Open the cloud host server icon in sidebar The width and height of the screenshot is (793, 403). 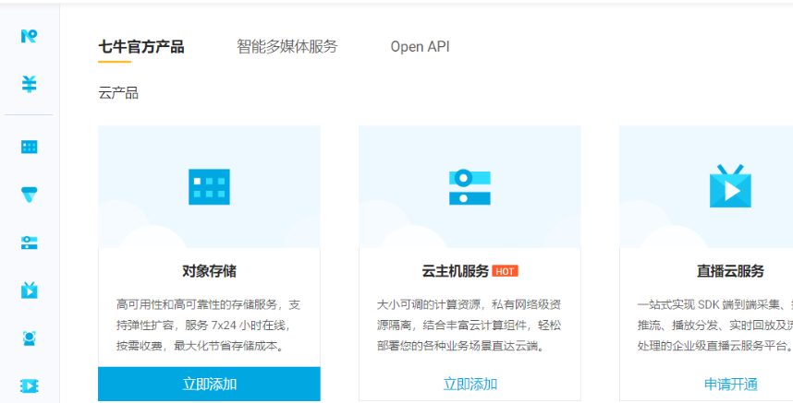29,243
